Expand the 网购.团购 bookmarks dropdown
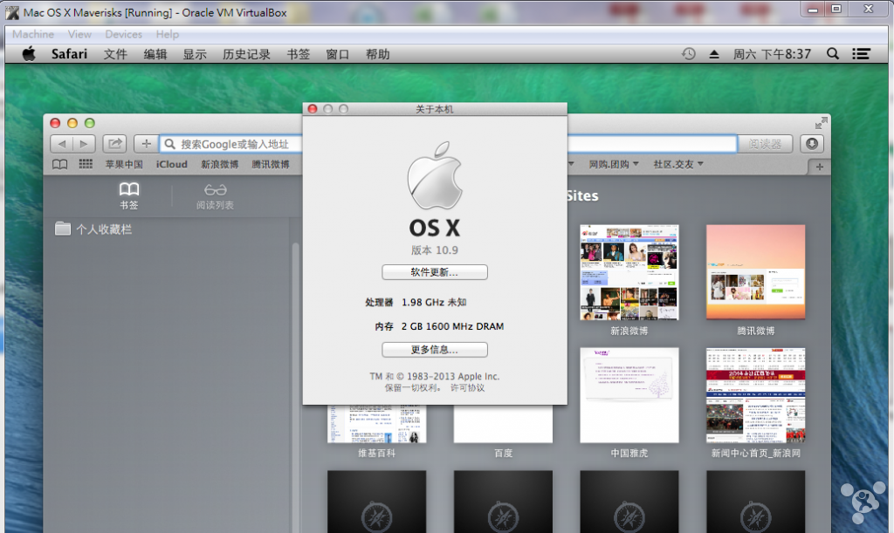894x533 pixels. click(x=614, y=165)
